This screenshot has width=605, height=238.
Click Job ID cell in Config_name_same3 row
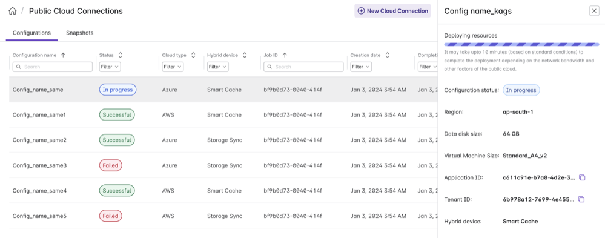click(293, 165)
